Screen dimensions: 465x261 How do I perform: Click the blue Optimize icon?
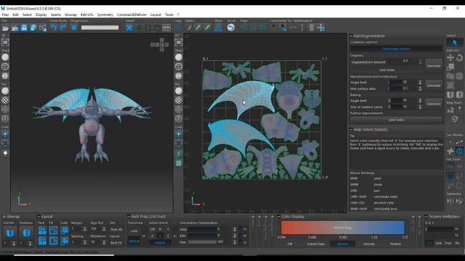pos(26,233)
